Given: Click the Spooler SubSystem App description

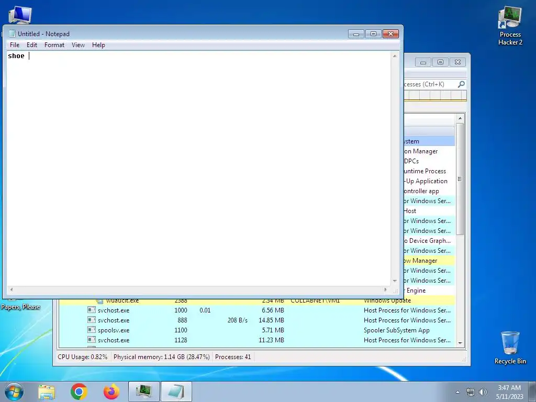Looking at the screenshot, I should (397, 330).
